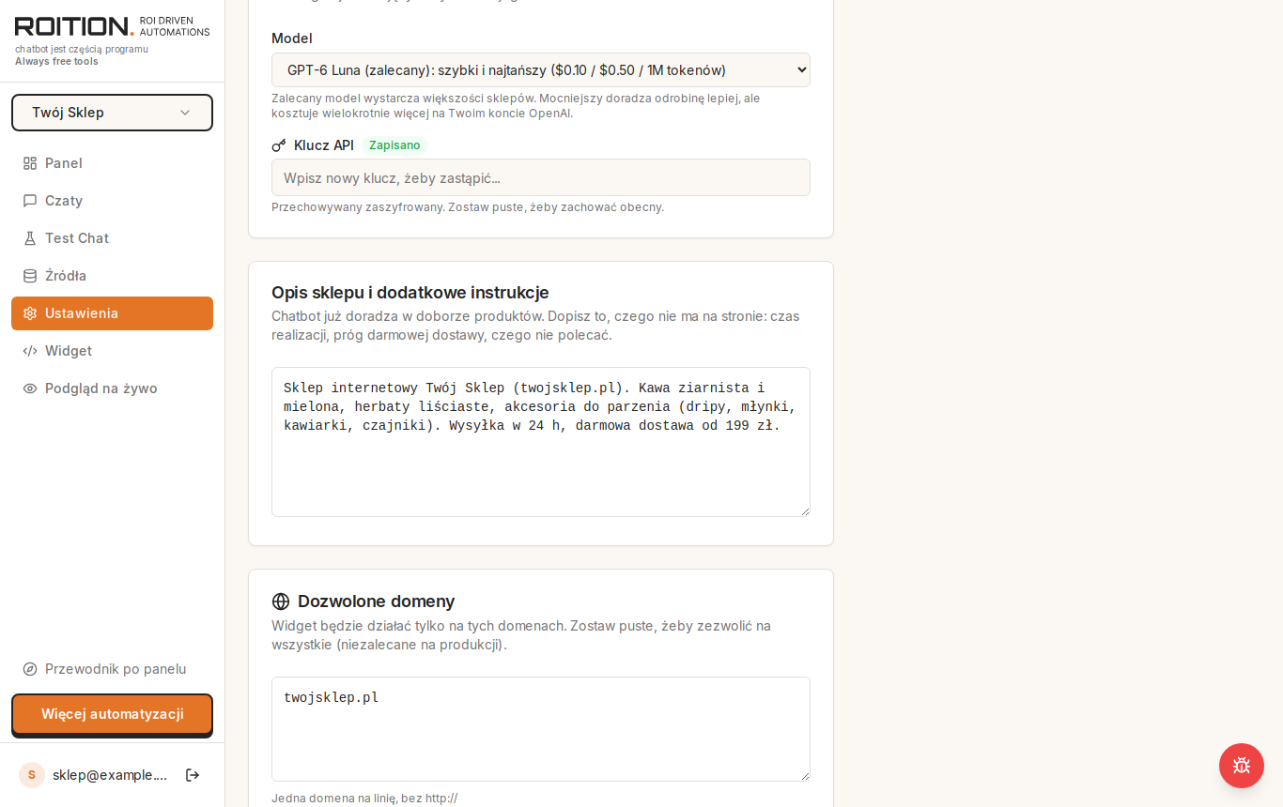Focus the Klucz API key input field
Image resolution: width=1283 pixels, height=807 pixels.
click(541, 177)
